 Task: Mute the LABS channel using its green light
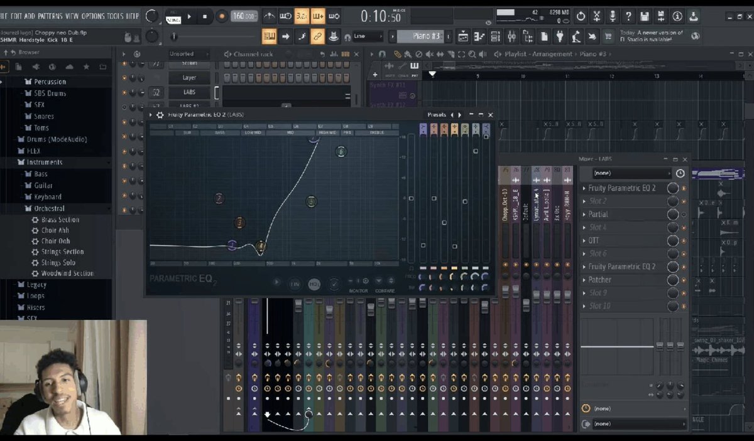tap(124, 92)
